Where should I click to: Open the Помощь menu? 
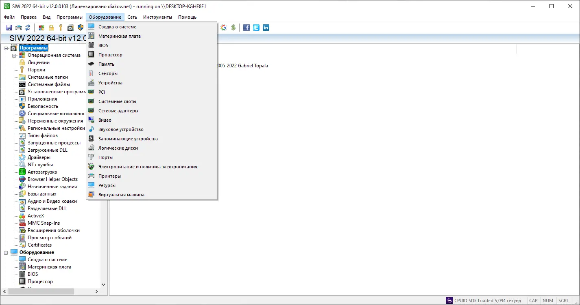pyautogui.click(x=187, y=17)
